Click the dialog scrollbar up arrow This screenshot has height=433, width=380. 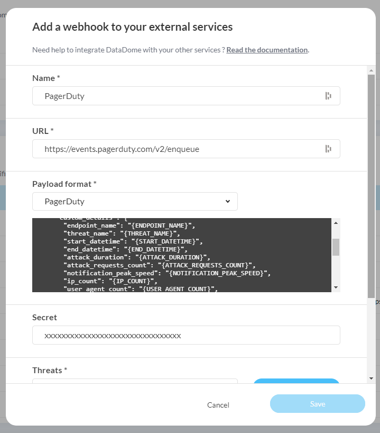coord(371,71)
